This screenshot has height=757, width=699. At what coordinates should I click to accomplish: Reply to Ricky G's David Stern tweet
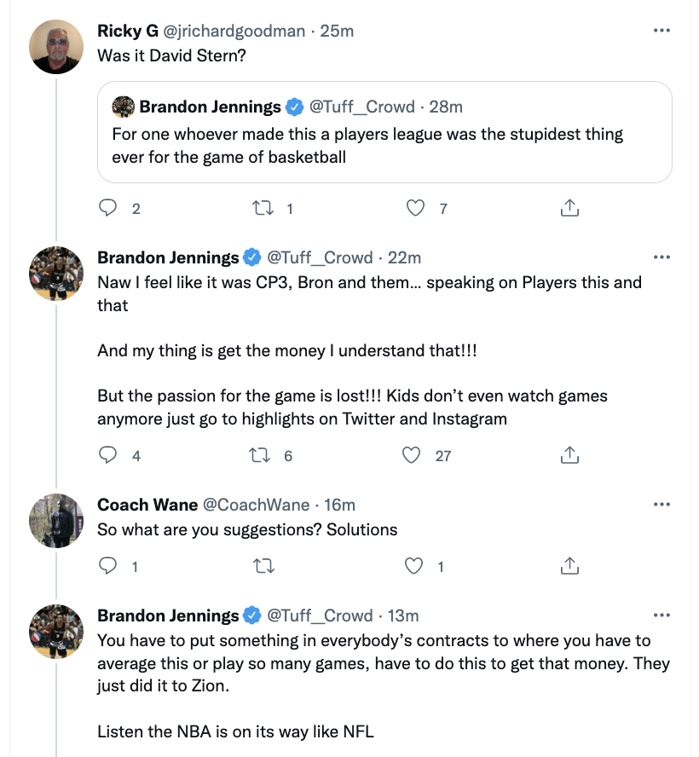click(x=107, y=207)
